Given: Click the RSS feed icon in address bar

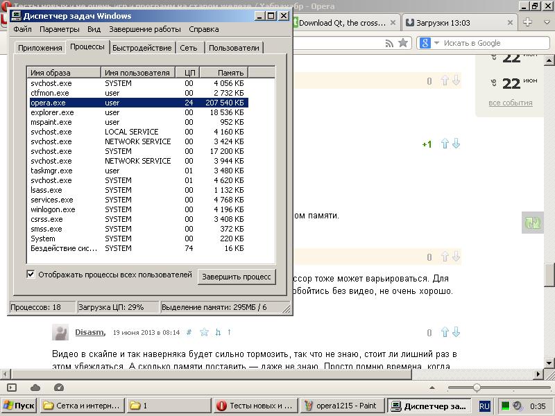Looking at the screenshot, I should pos(389,43).
